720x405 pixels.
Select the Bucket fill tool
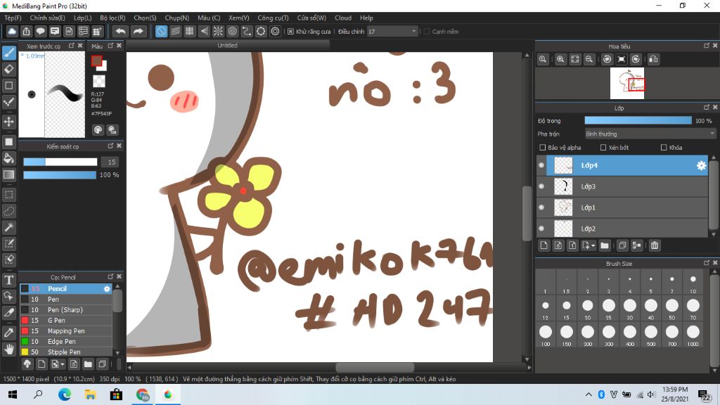[8, 158]
